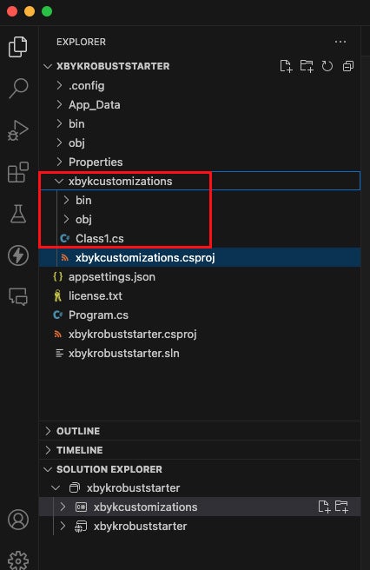Open the chat bubbles icon in sidebar
This screenshot has height=570, width=370.
[18, 296]
